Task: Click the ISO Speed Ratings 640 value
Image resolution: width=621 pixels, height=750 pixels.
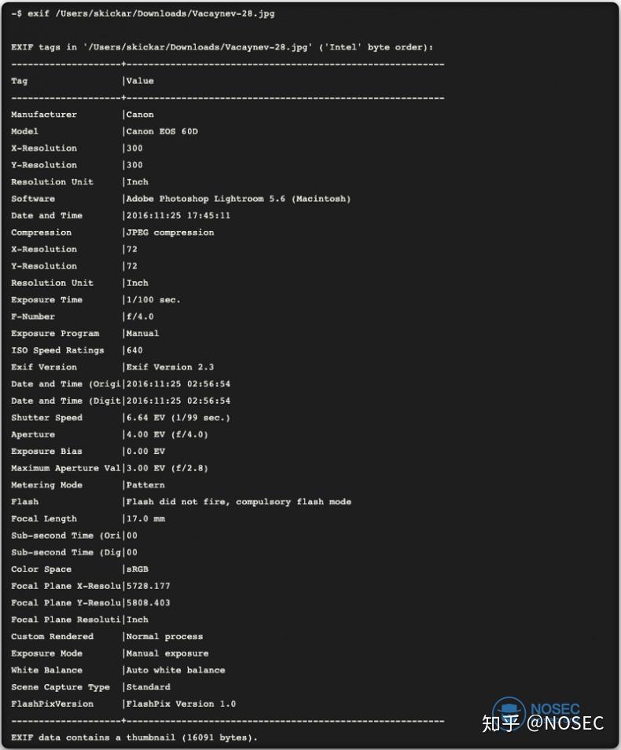Action: click(134, 350)
